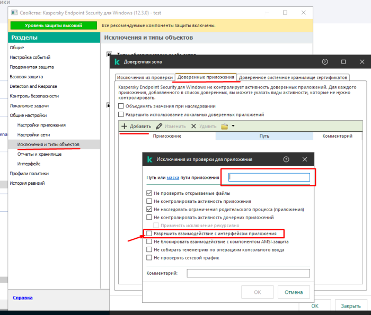Click the plus icon for Добавить
Image resolution: width=371 pixels, height=315 pixels.
click(124, 127)
